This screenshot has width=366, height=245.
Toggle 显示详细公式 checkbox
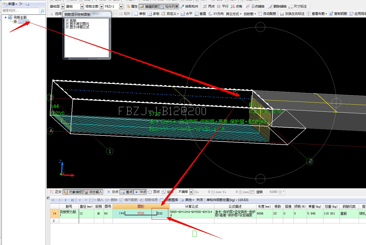tap(67, 27)
